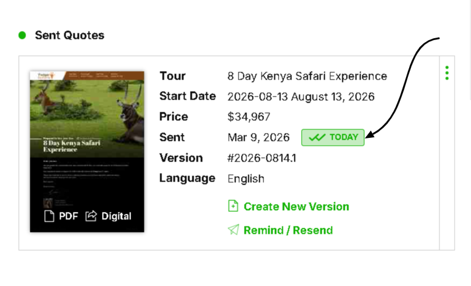Image resolution: width=471 pixels, height=286 pixels.
Task: Click the Digital share icon
Action: click(x=91, y=216)
